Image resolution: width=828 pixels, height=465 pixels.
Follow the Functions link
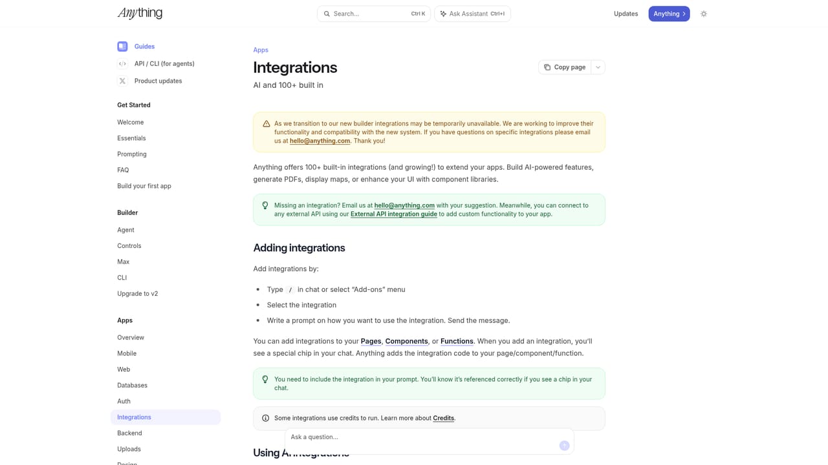457,341
